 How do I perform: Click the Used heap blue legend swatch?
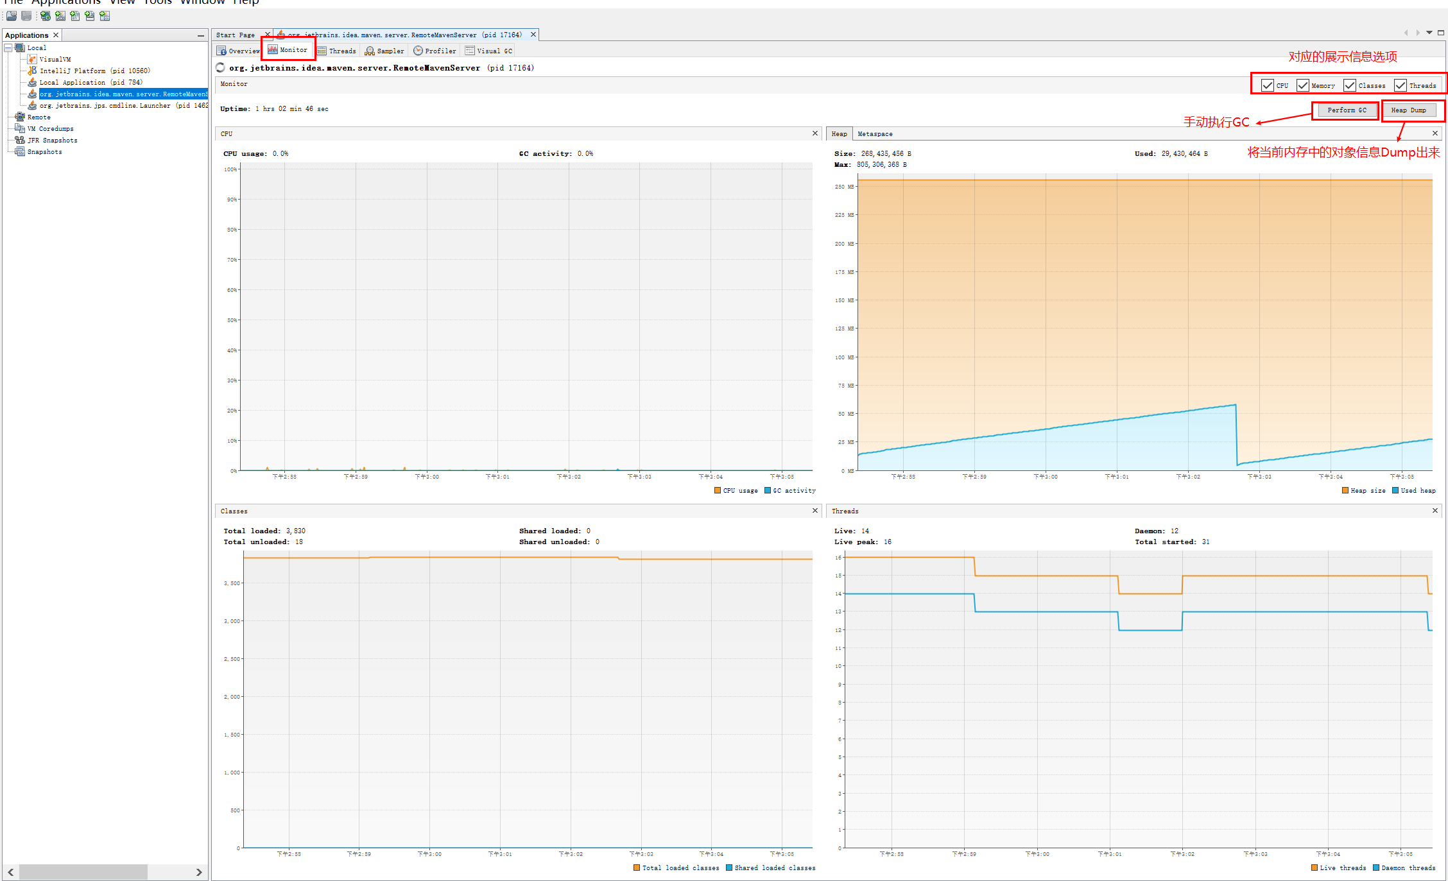pos(1395,490)
